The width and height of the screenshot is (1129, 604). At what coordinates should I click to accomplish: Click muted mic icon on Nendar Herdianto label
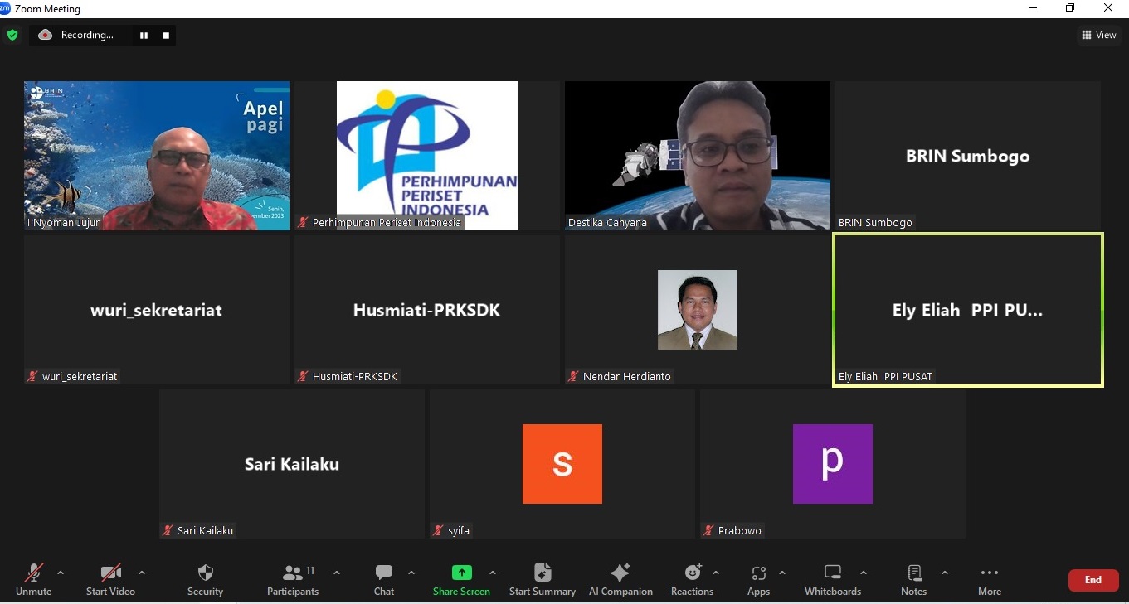point(573,377)
